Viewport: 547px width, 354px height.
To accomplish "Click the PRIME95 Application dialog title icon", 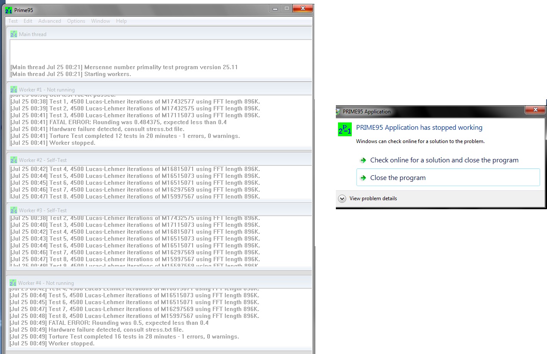I will coord(338,111).
